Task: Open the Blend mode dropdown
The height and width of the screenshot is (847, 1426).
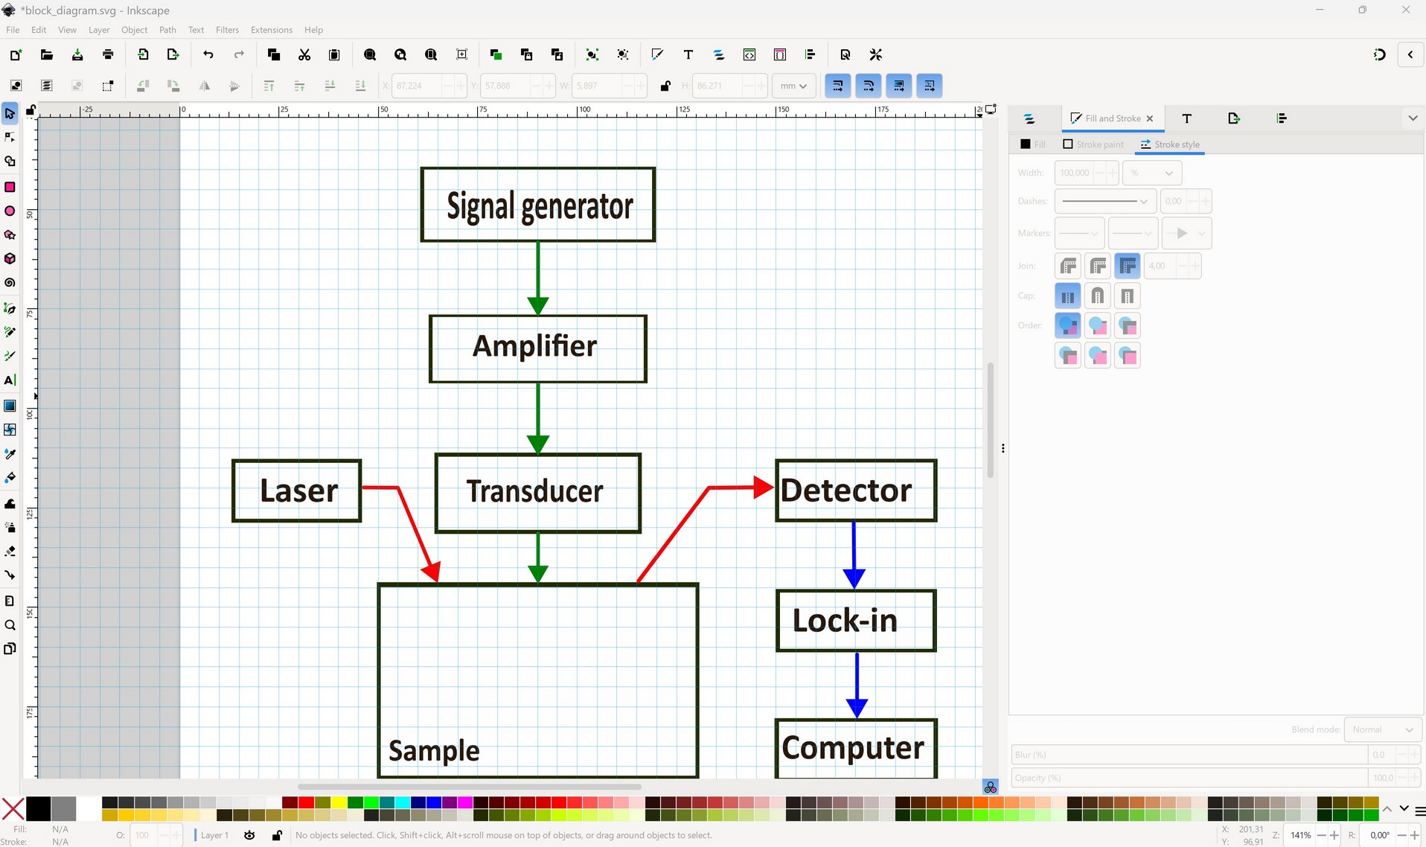Action: pyautogui.click(x=1383, y=729)
